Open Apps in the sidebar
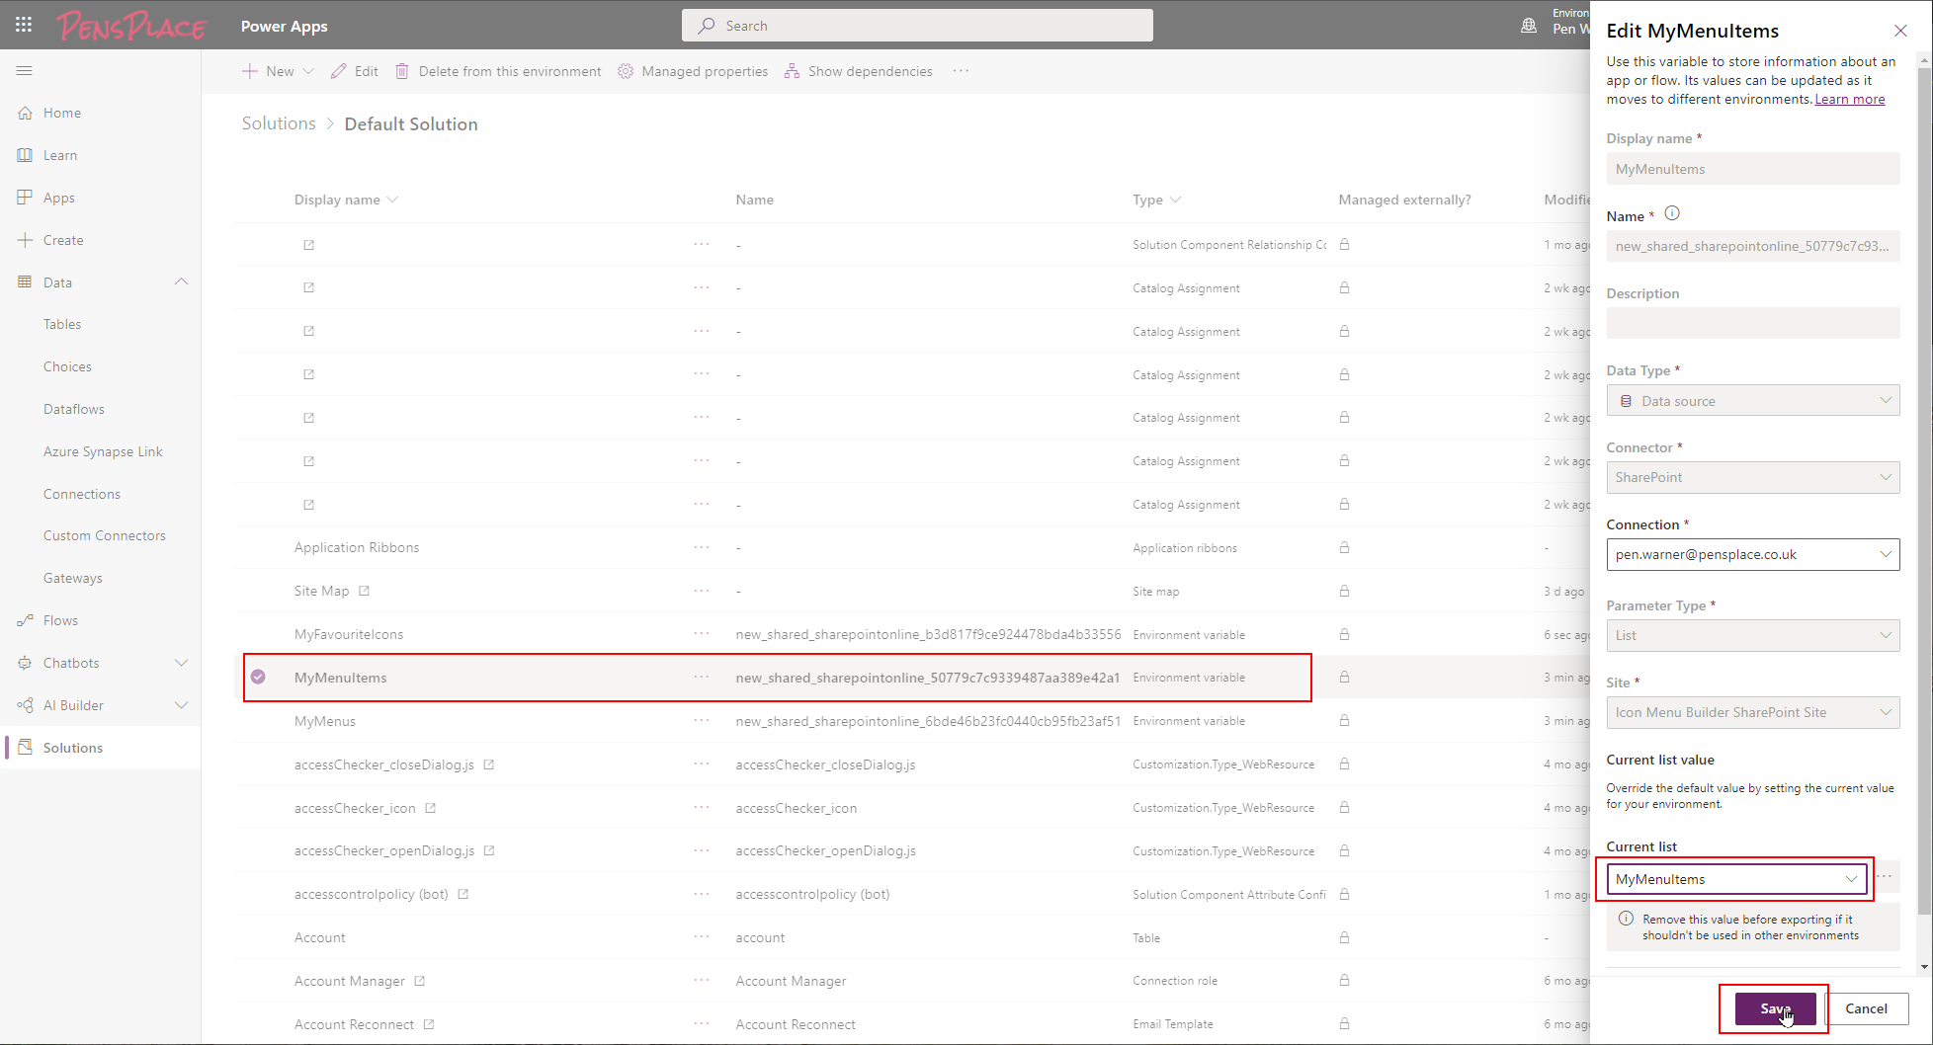Viewport: 1933px width, 1045px height. point(59,198)
